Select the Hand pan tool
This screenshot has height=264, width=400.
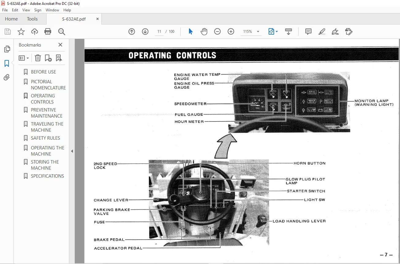[204, 32]
